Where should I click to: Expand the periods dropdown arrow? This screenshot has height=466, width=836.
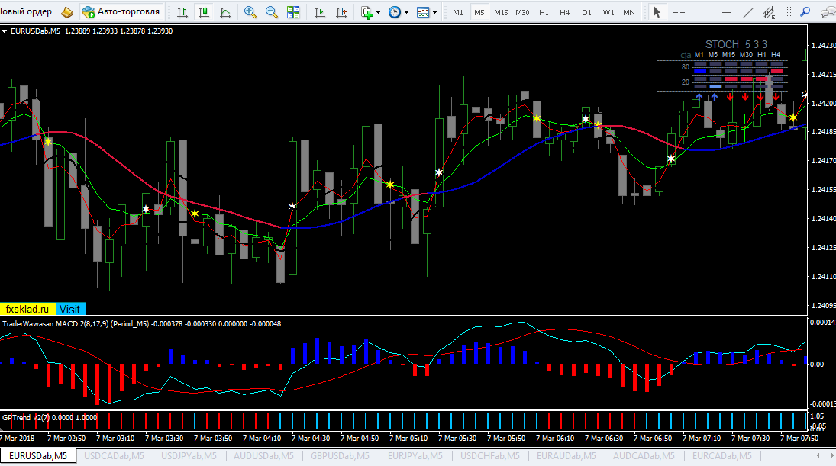(406, 12)
